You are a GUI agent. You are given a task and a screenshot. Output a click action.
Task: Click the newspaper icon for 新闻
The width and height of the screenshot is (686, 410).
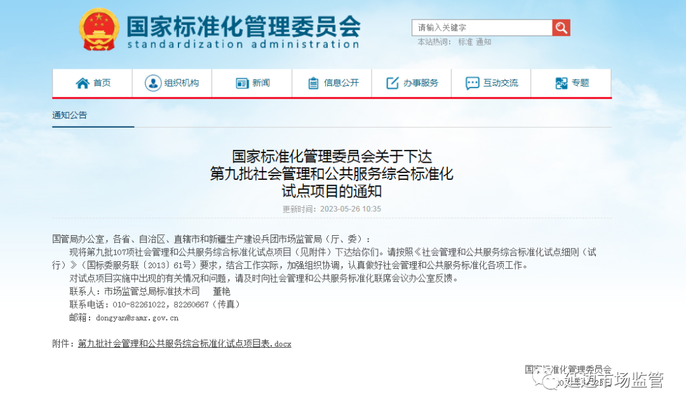click(242, 83)
